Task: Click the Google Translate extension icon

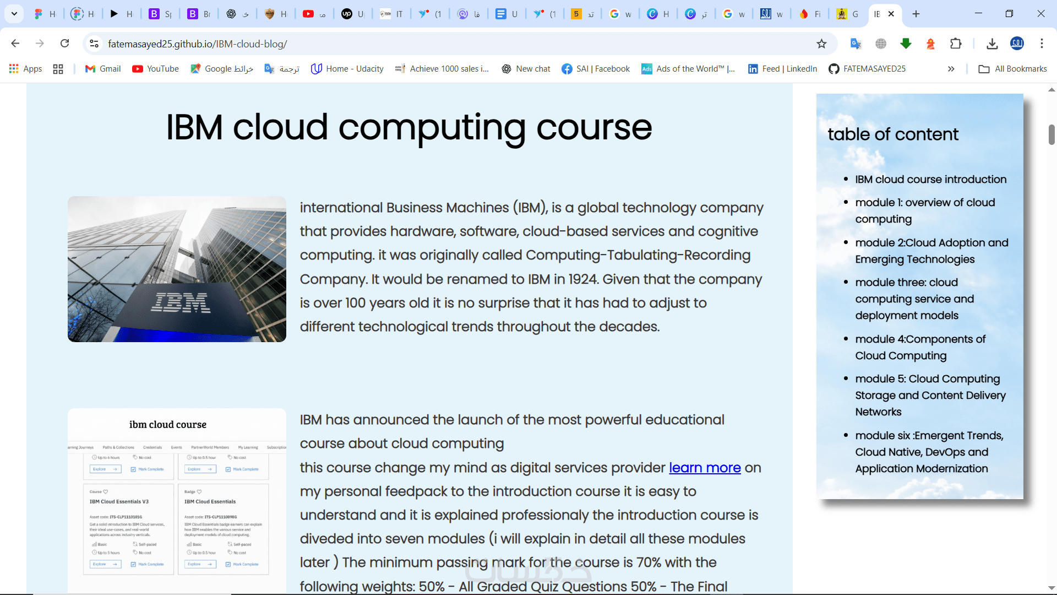Action: [856, 44]
